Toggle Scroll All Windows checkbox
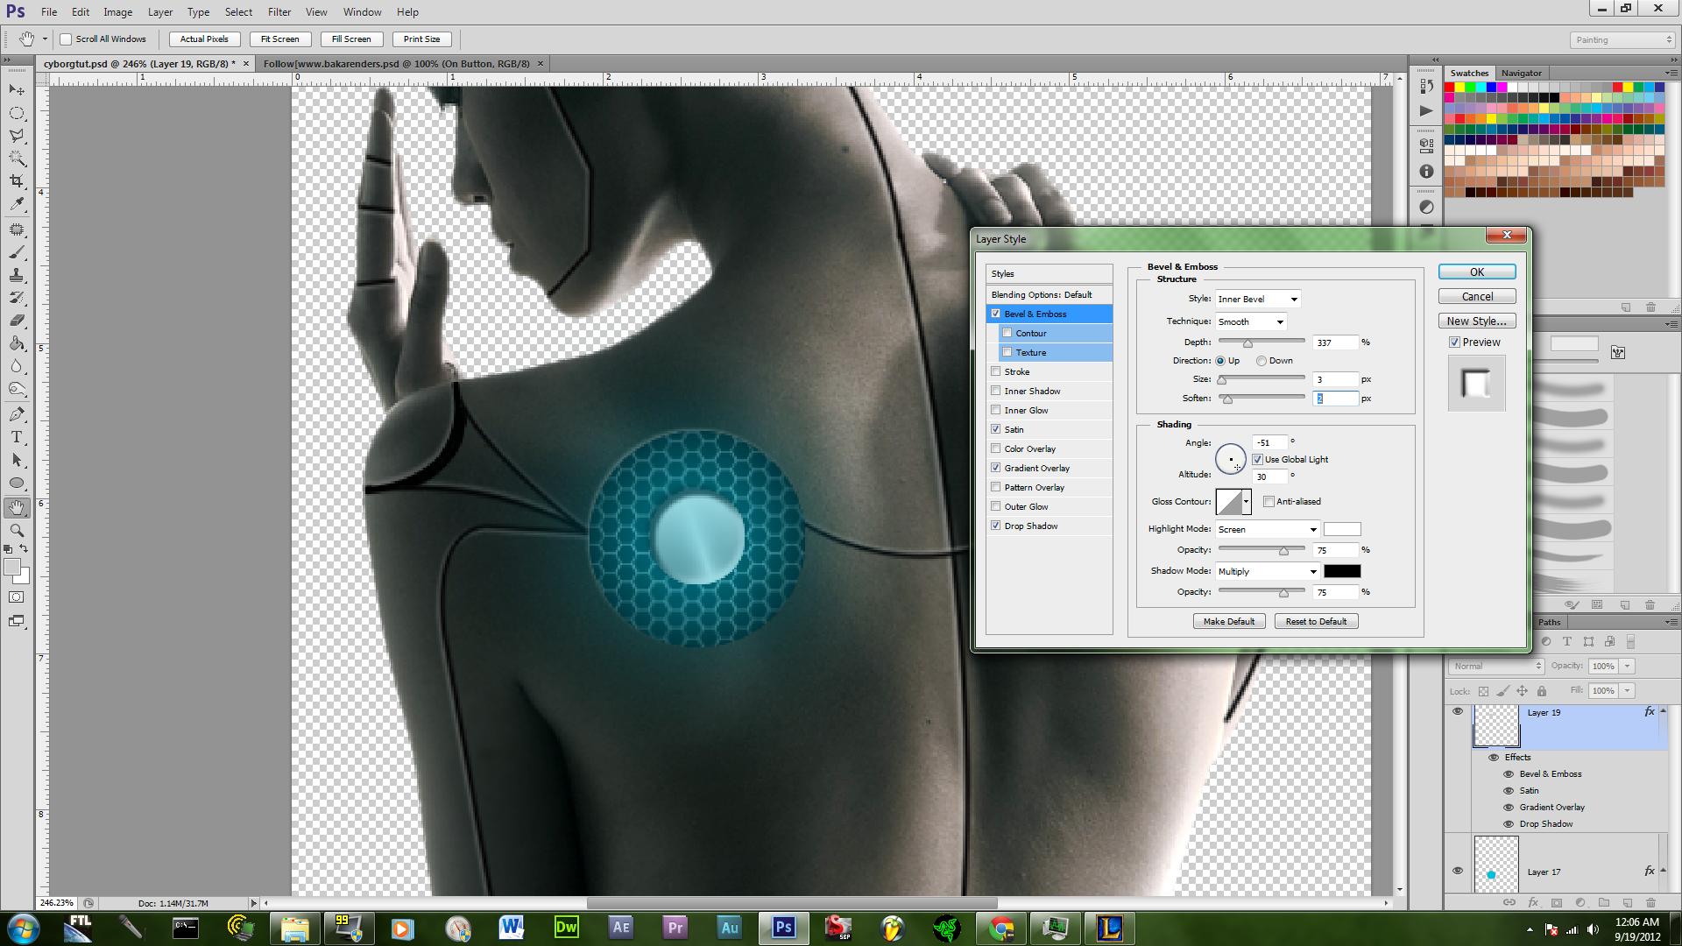The width and height of the screenshot is (1682, 946). pyautogui.click(x=66, y=39)
